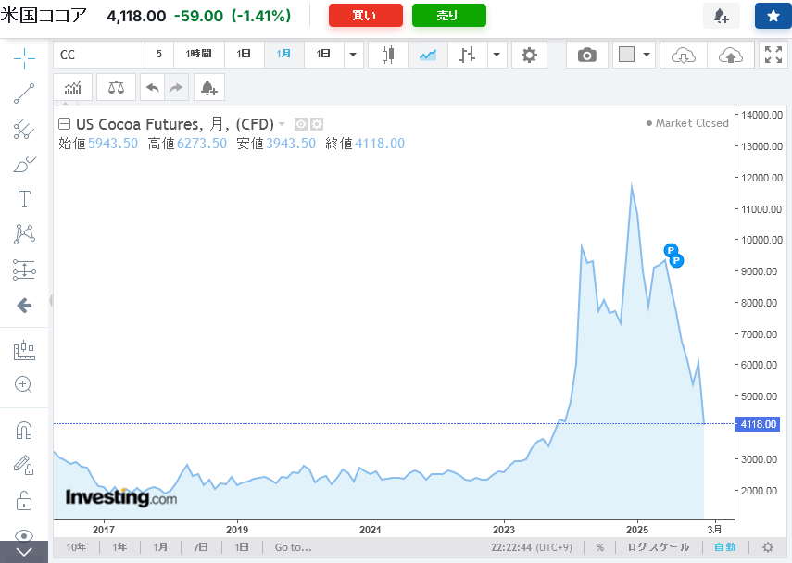The width and height of the screenshot is (792, 563).
Task: Toggle magnet mode for drawings
Action: (x=24, y=431)
